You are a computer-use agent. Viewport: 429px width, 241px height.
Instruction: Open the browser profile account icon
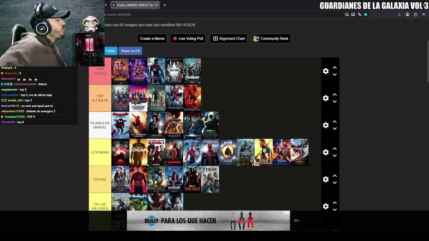coord(408,14)
